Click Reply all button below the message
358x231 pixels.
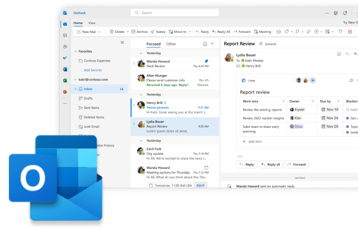[270, 164]
